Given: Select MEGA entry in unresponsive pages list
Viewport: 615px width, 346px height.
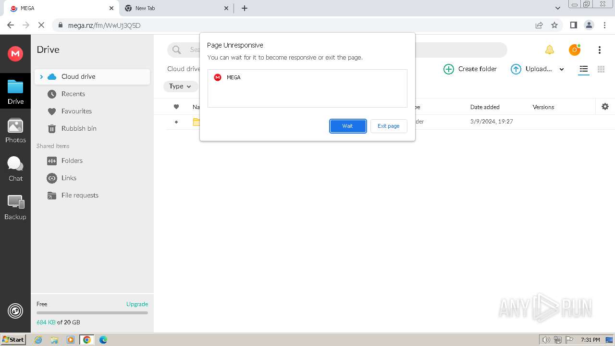Looking at the screenshot, I should coord(307,77).
